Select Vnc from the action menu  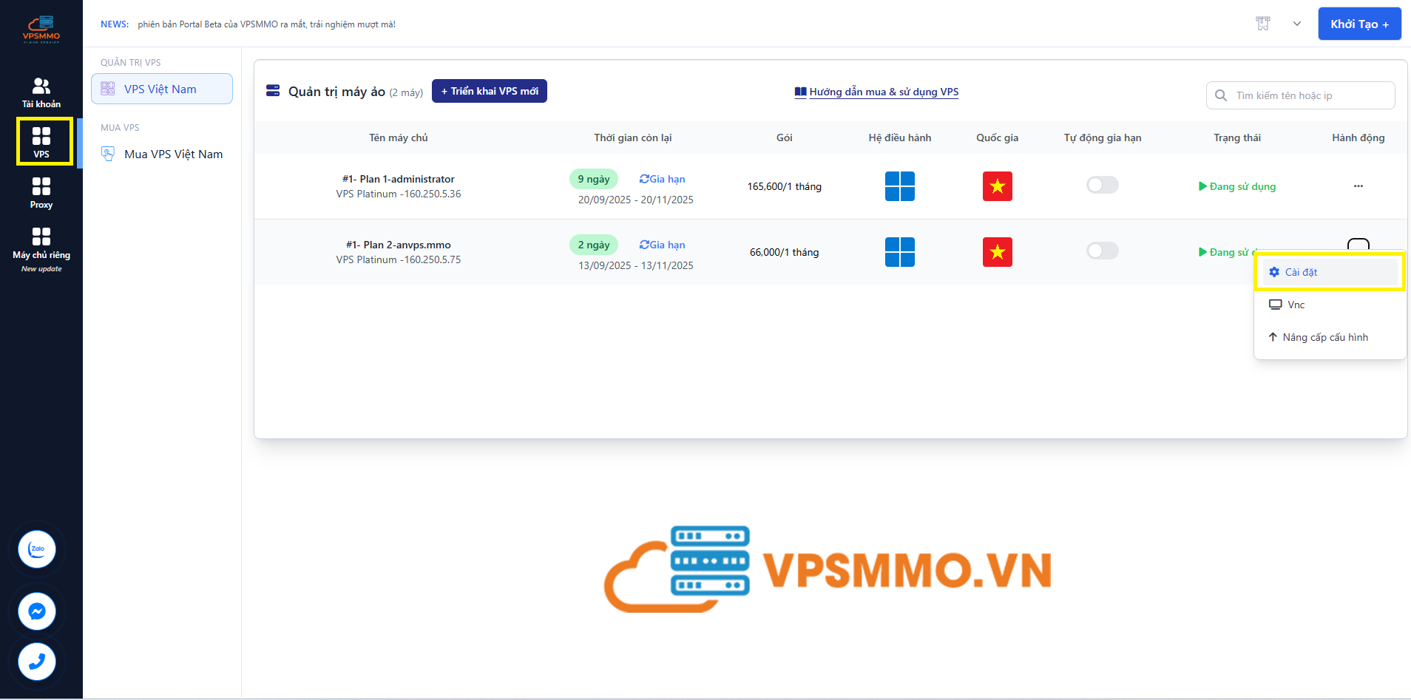point(1296,305)
